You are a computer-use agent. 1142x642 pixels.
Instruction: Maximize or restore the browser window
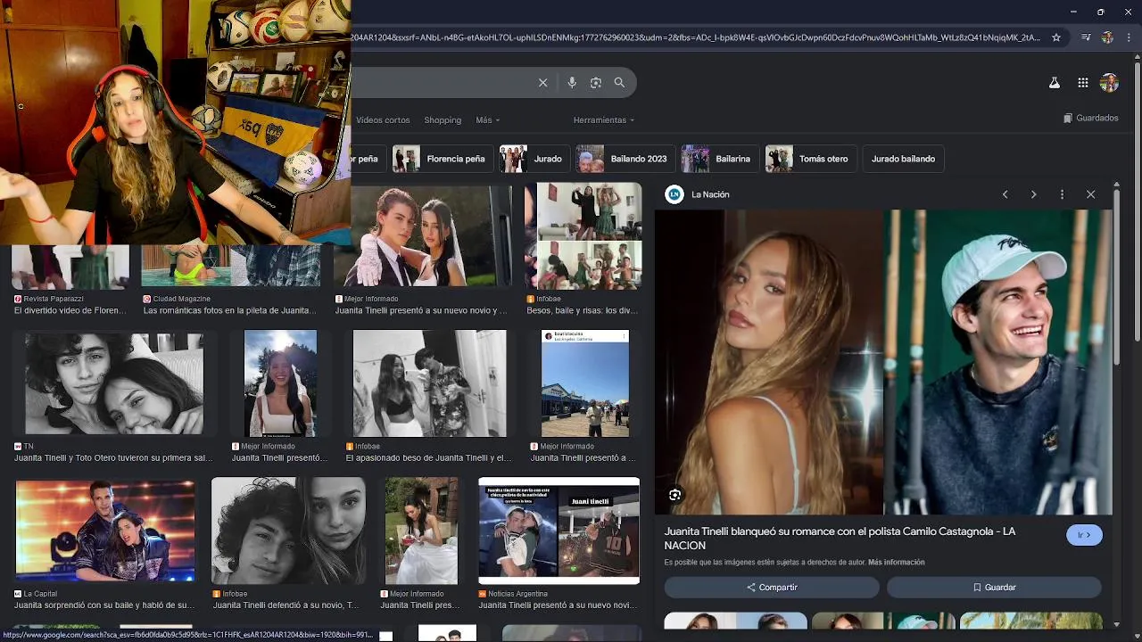pyautogui.click(x=1100, y=12)
